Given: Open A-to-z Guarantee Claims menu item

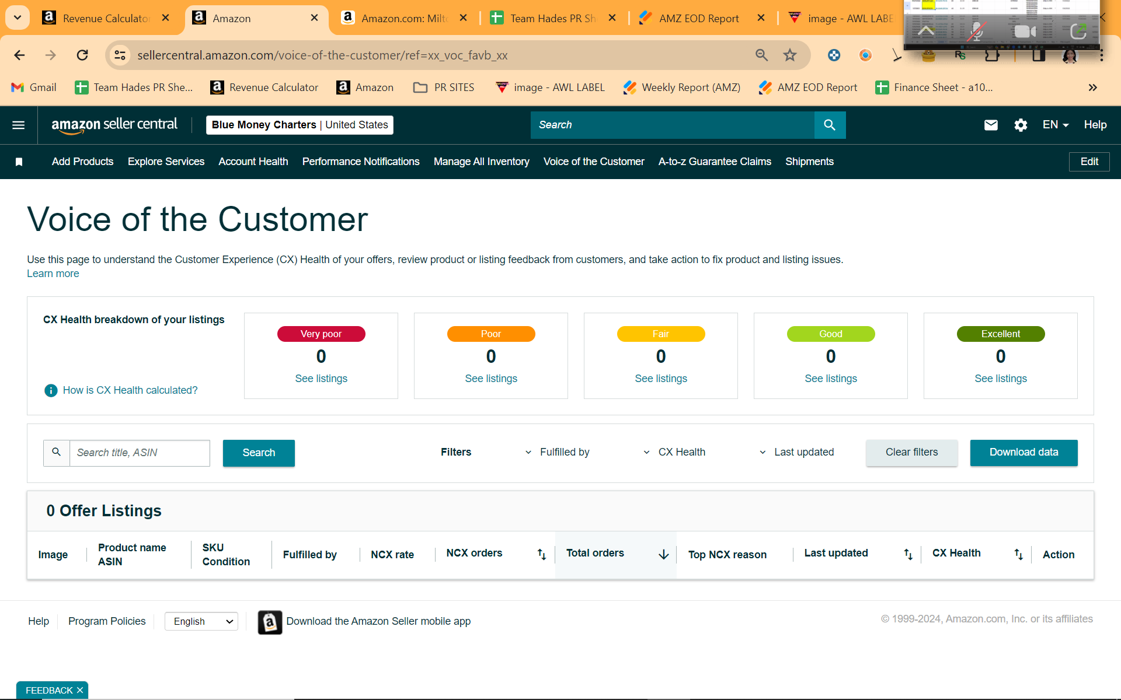Looking at the screenshot, I should coord(715,162).
